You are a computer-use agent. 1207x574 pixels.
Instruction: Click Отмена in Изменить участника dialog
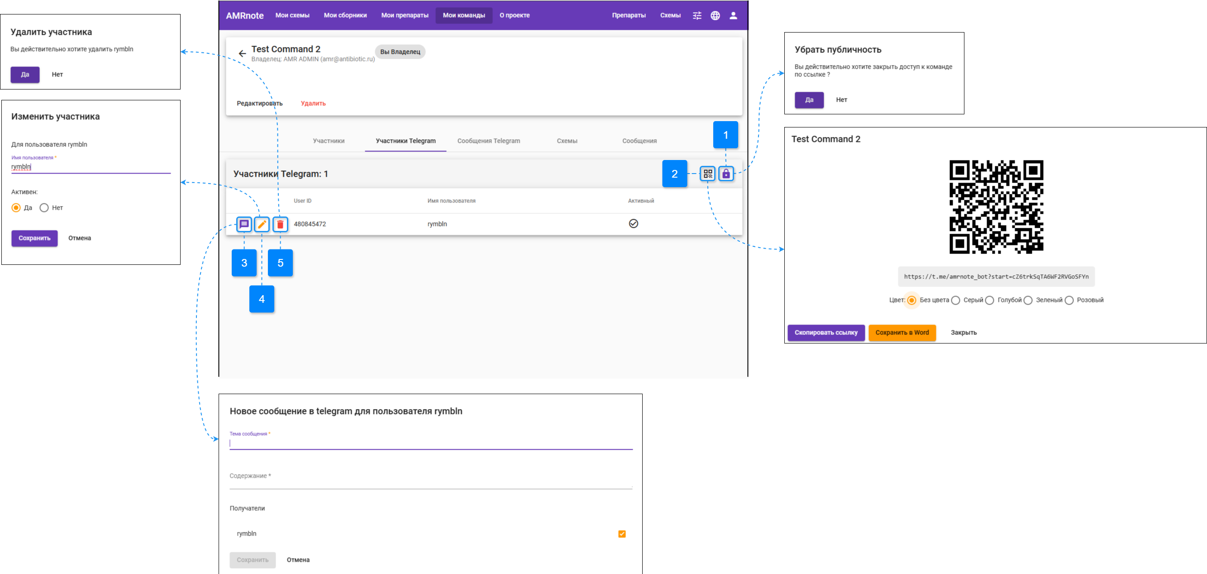(80, 238)
